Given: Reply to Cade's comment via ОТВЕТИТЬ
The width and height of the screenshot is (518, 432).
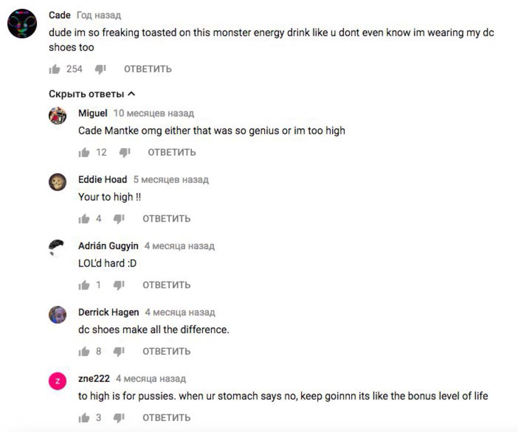Looking at the screenshot, I should 148,69.
